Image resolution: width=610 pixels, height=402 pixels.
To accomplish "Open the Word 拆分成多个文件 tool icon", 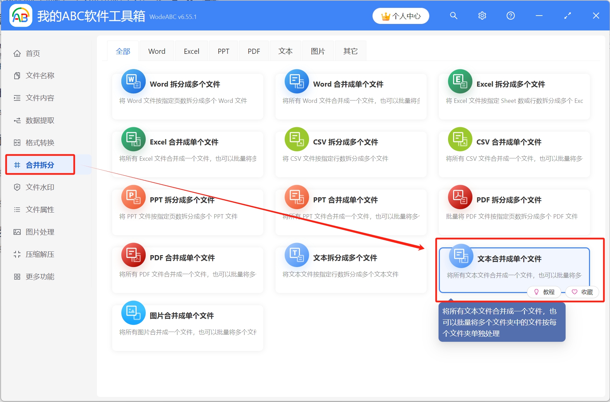I will tap(133, 81).
